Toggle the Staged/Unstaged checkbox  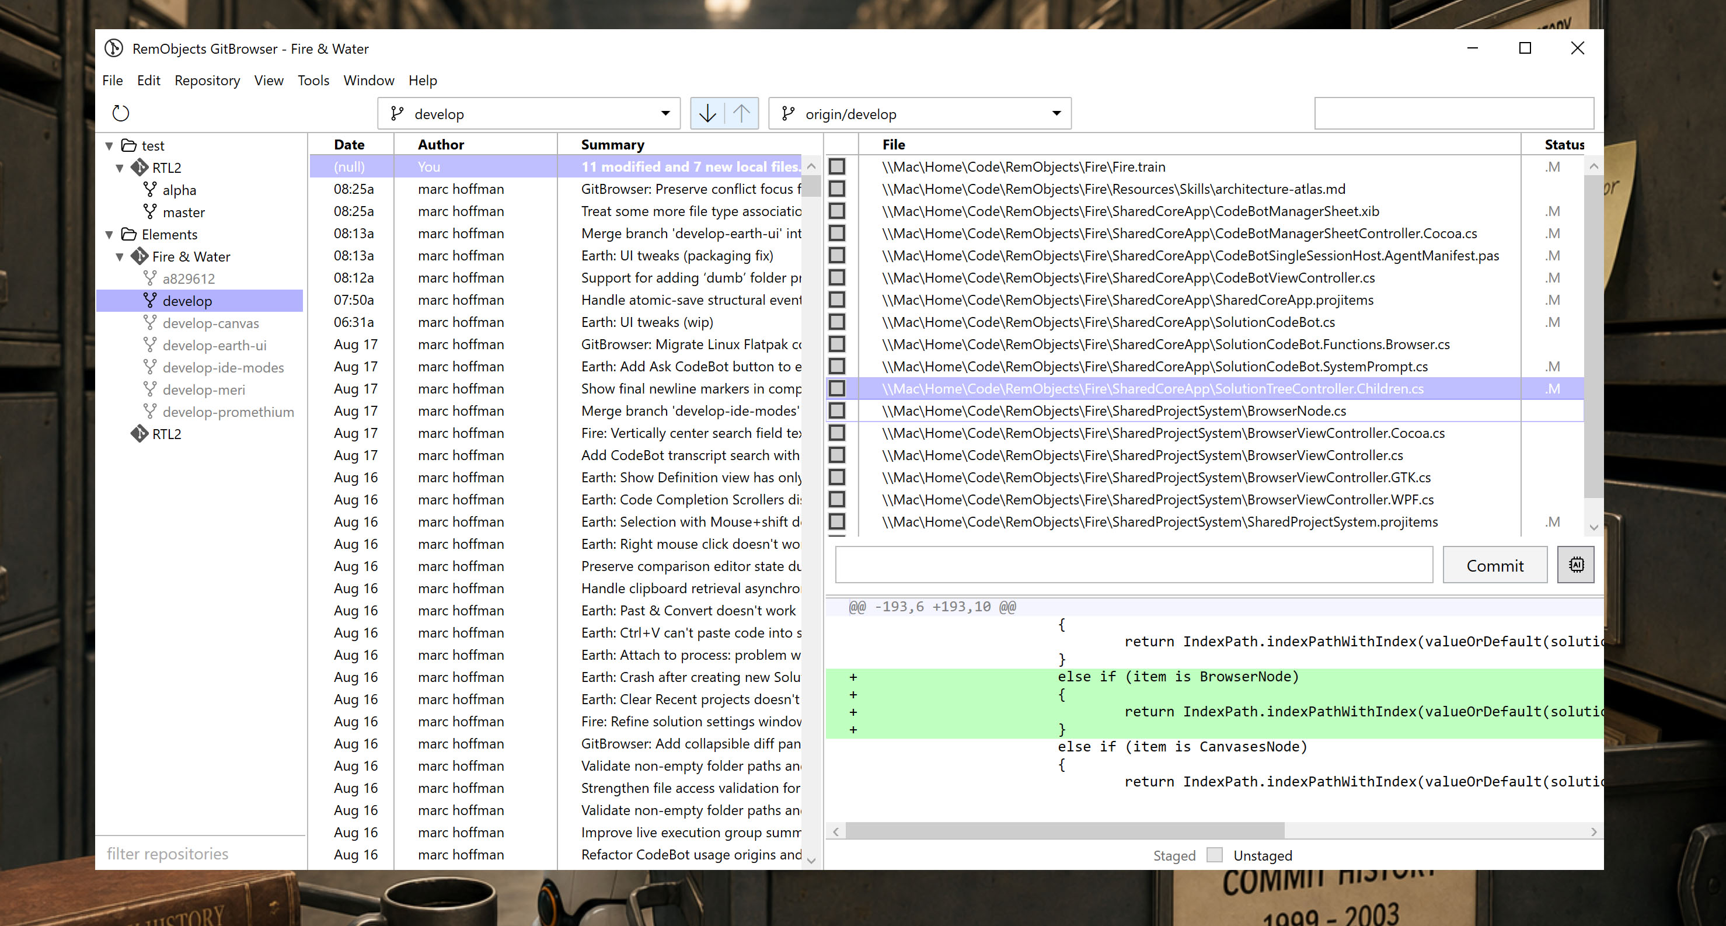pos(1214,855)
